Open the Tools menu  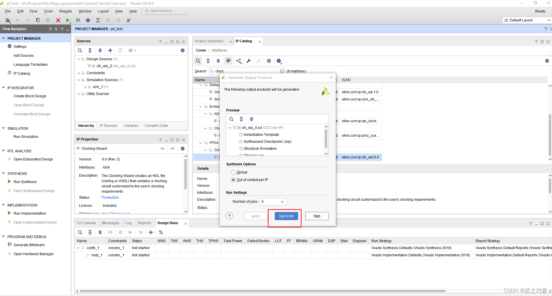tap(48, 11)
